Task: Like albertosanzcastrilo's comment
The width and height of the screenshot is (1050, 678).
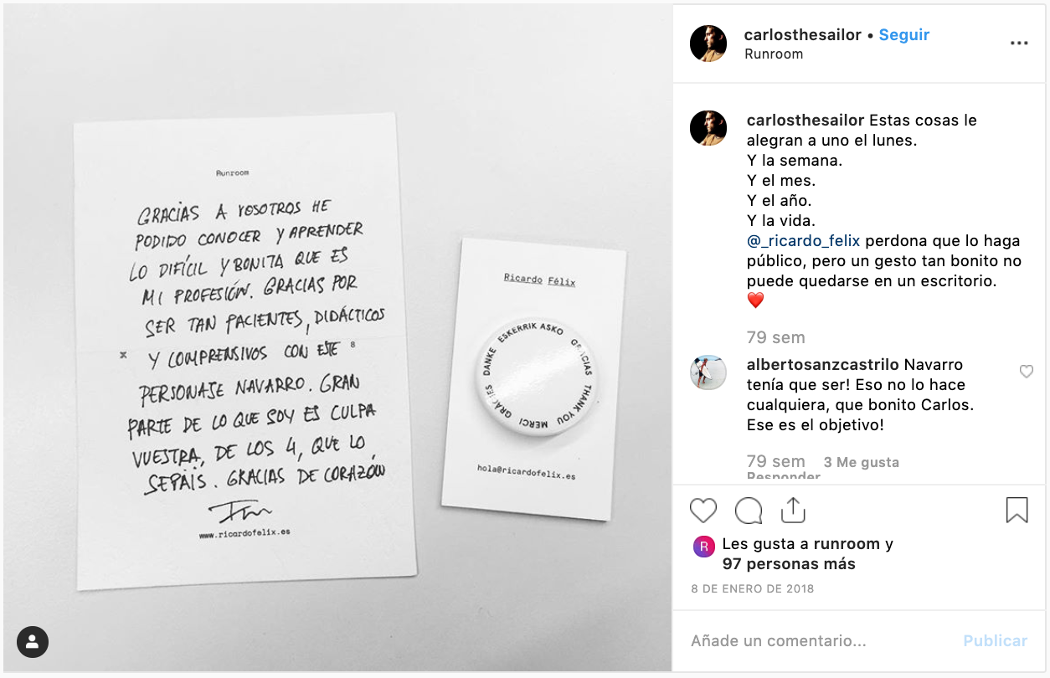Action: coord(1026,372)
